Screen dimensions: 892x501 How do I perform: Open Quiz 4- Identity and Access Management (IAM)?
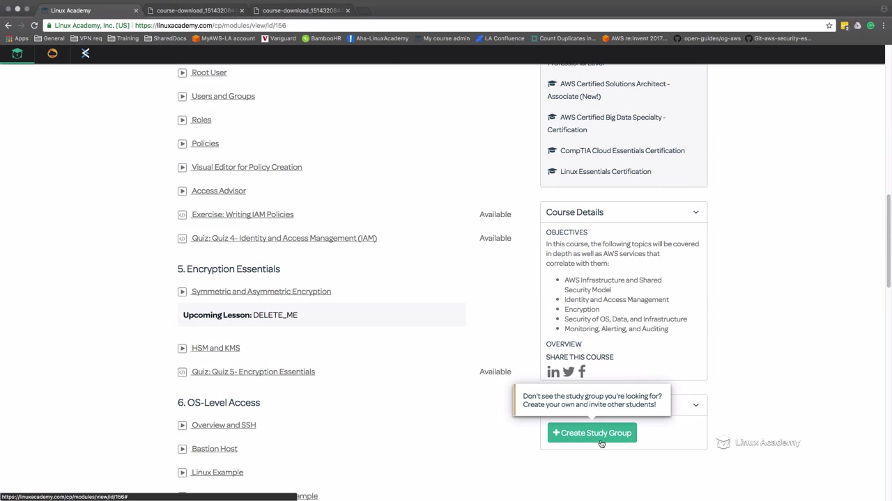tap(284, 238)
